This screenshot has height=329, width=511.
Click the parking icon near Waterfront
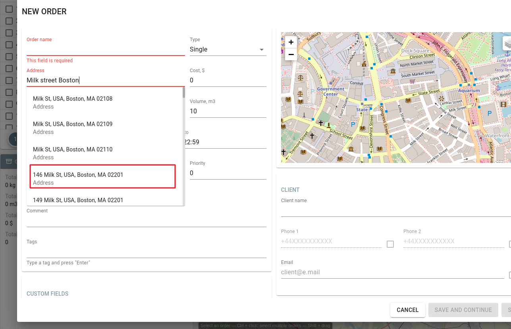pos(489,114)
